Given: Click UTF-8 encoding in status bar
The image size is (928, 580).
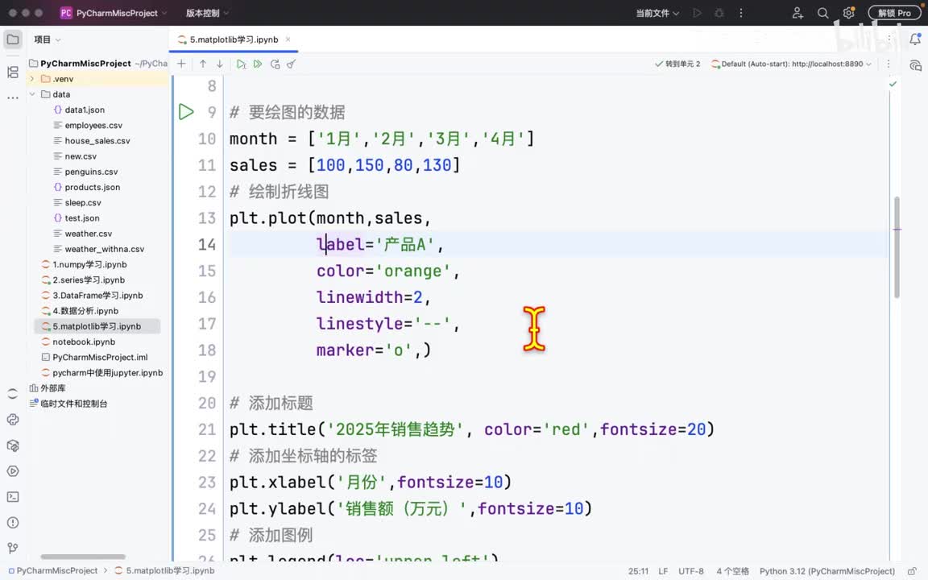Looking at the screenshot, I should (691, 571).
